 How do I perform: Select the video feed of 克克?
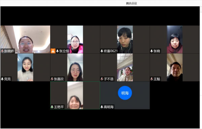(25, 67)
